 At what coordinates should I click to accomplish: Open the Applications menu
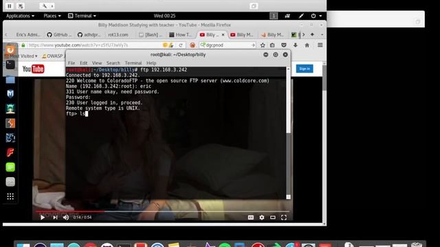tap(20, 16)
